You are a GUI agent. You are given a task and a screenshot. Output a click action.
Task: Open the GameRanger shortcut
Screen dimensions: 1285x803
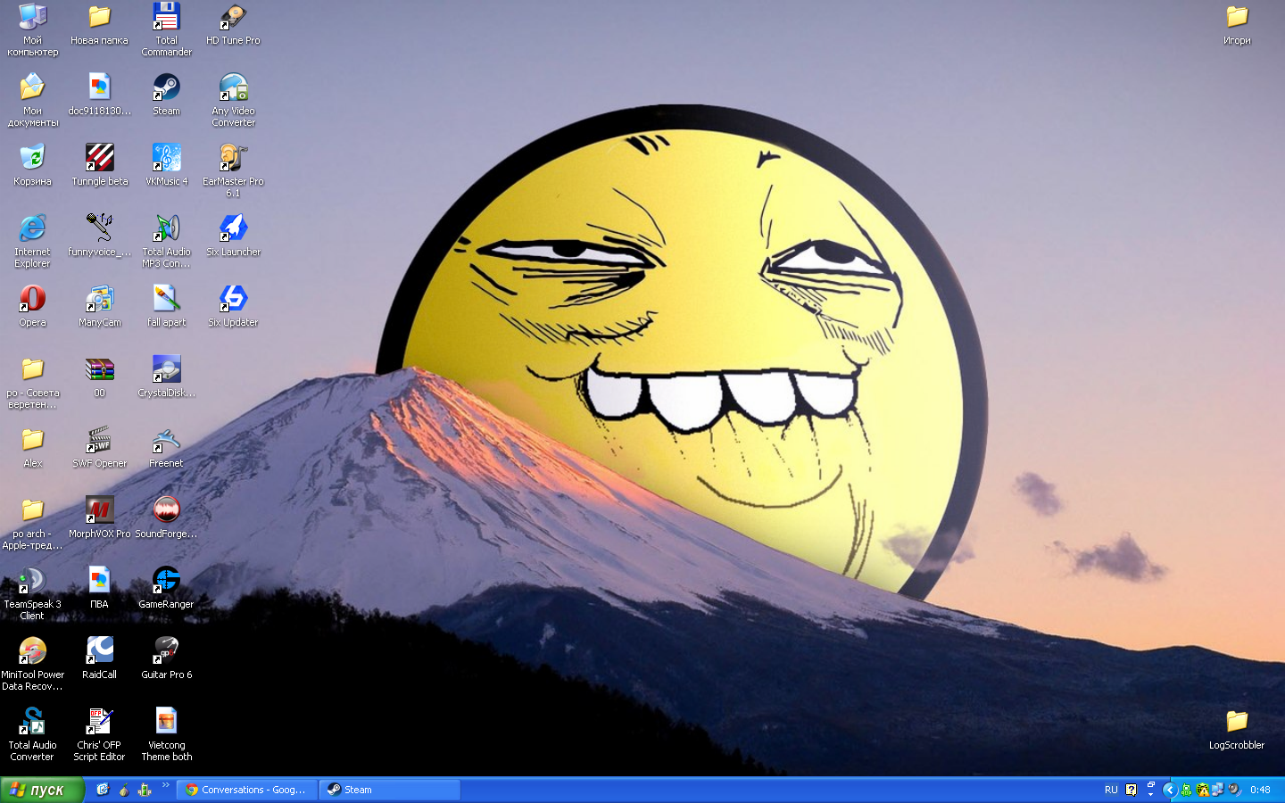166,582
